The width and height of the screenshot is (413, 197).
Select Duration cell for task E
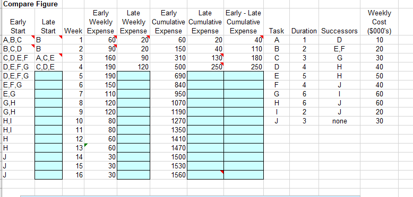coord(304,76)
